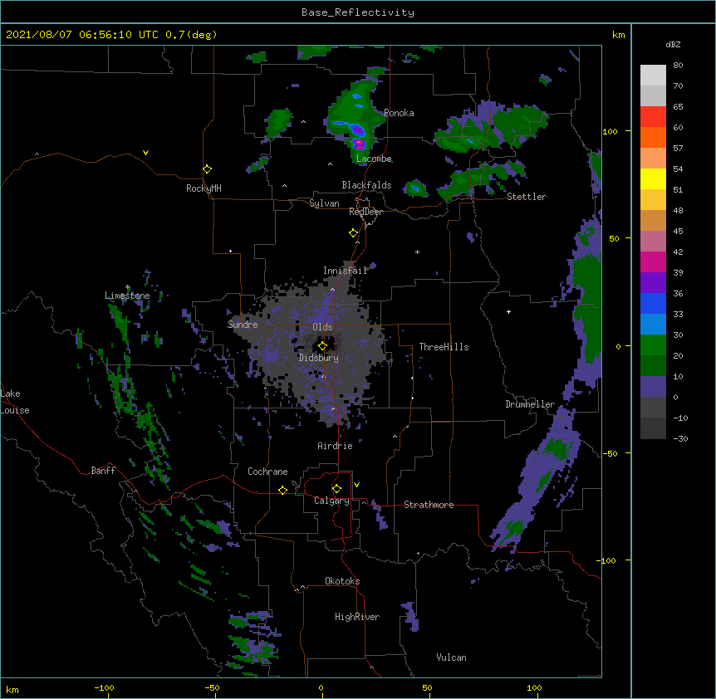Click the Airdrie label

(x=336, y=446)
